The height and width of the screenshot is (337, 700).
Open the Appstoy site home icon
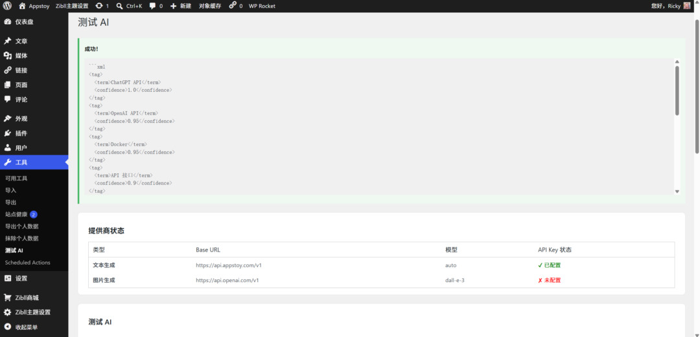(22, 6)
